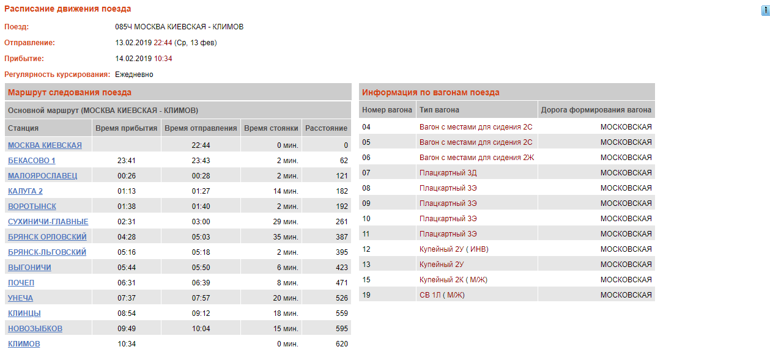Open the МОСКВА КИЕВСКАЯ station link
Screen dimensions: 770x355
[45, 145]
